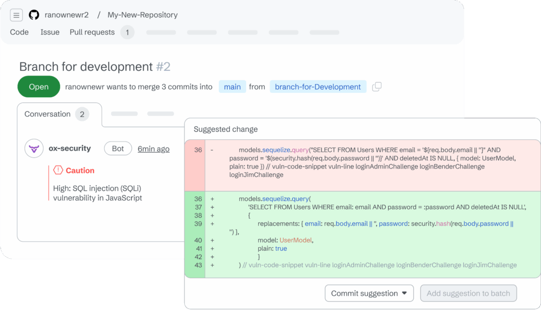Switch to the Conversation tab
The height and width of the screenshot is (310, 541).
(48, 114)
